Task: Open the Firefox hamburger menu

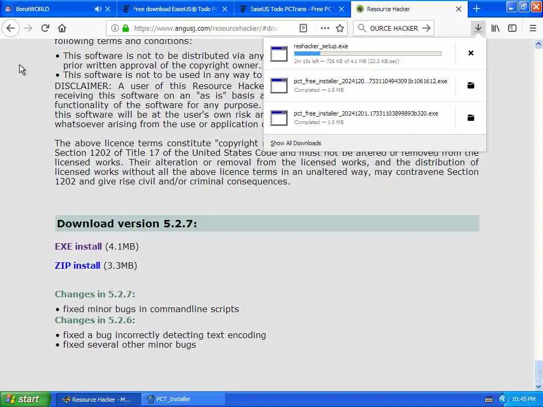Action: [x=533, y=28]
